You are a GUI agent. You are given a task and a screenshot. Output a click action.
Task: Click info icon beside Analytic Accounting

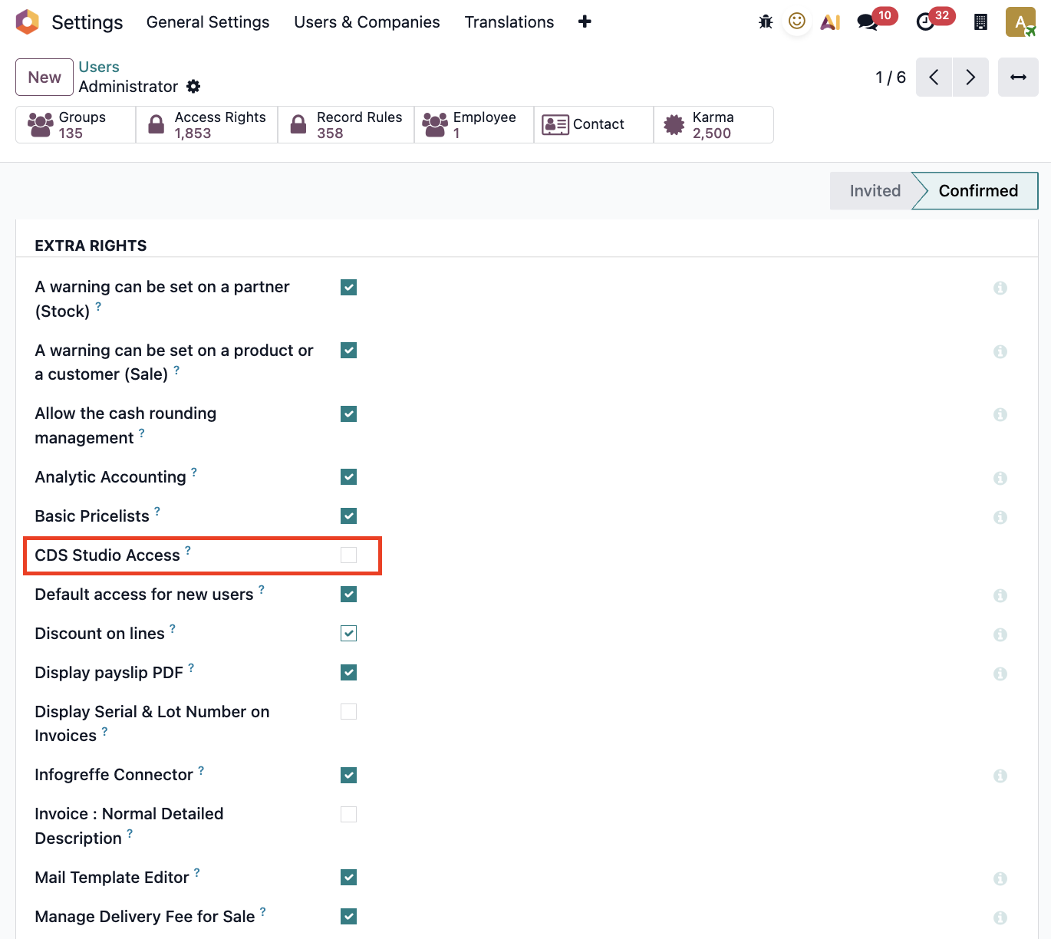[x=1000, y=478]
